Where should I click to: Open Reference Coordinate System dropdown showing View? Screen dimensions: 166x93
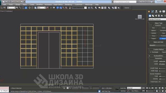pyautogui.click(x=41, y=8)
